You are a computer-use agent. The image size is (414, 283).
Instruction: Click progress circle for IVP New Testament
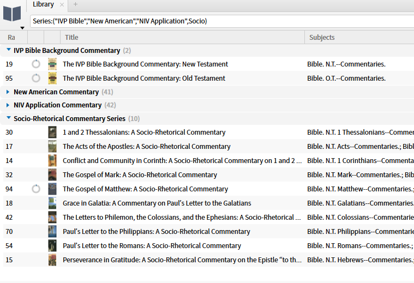tap(36, 64)
